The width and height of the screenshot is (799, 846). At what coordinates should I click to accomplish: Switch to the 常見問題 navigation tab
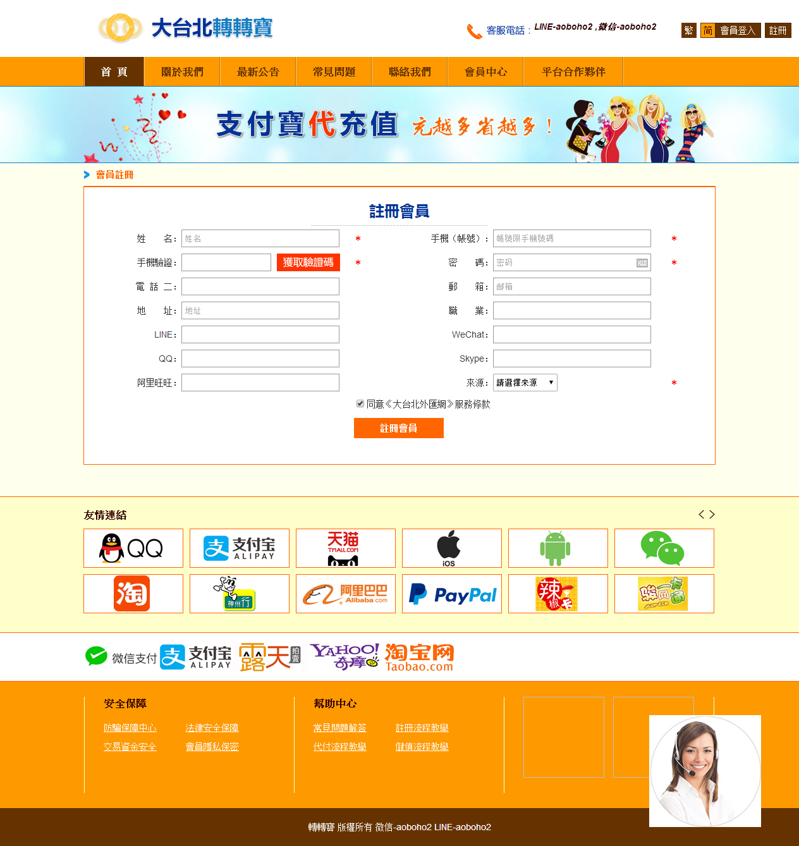click(x=333, y=71)
